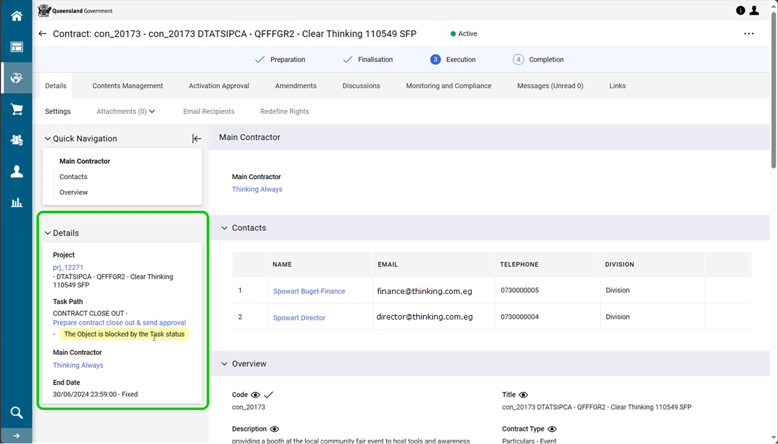Open the dashboard layout icon in sidebar
This screenshot has height=444, width=778.
click(x=16, y=47)
